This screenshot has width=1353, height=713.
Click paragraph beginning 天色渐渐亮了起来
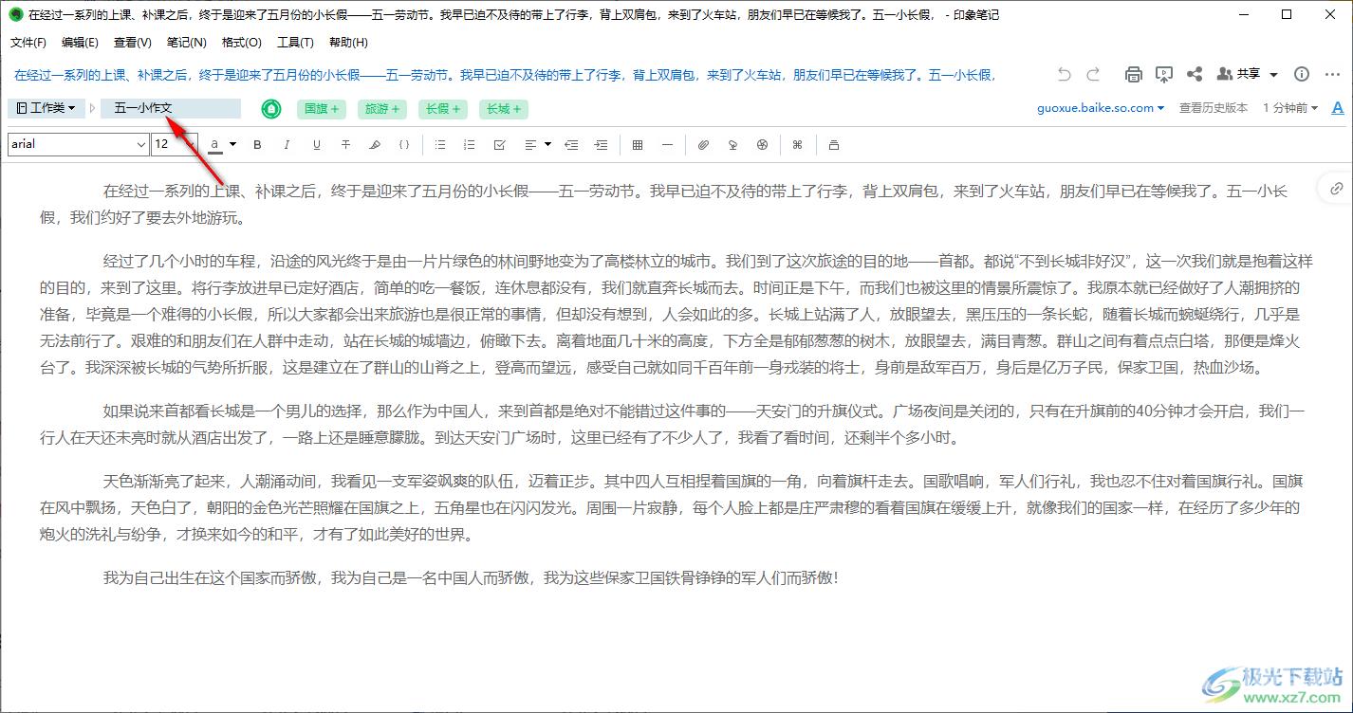pos(672,507)
